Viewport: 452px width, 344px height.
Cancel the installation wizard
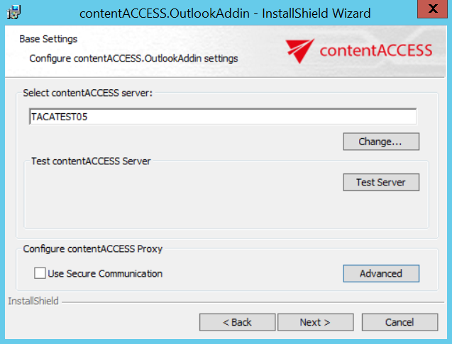pos(399,323)
